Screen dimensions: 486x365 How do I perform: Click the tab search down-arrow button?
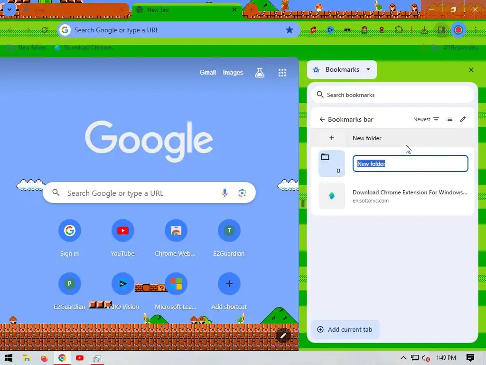coord(9,10)
